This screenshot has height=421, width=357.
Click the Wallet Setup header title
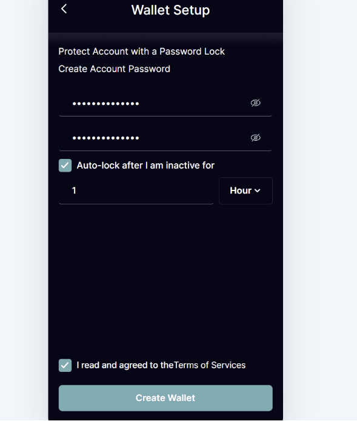tap(170, 10)
